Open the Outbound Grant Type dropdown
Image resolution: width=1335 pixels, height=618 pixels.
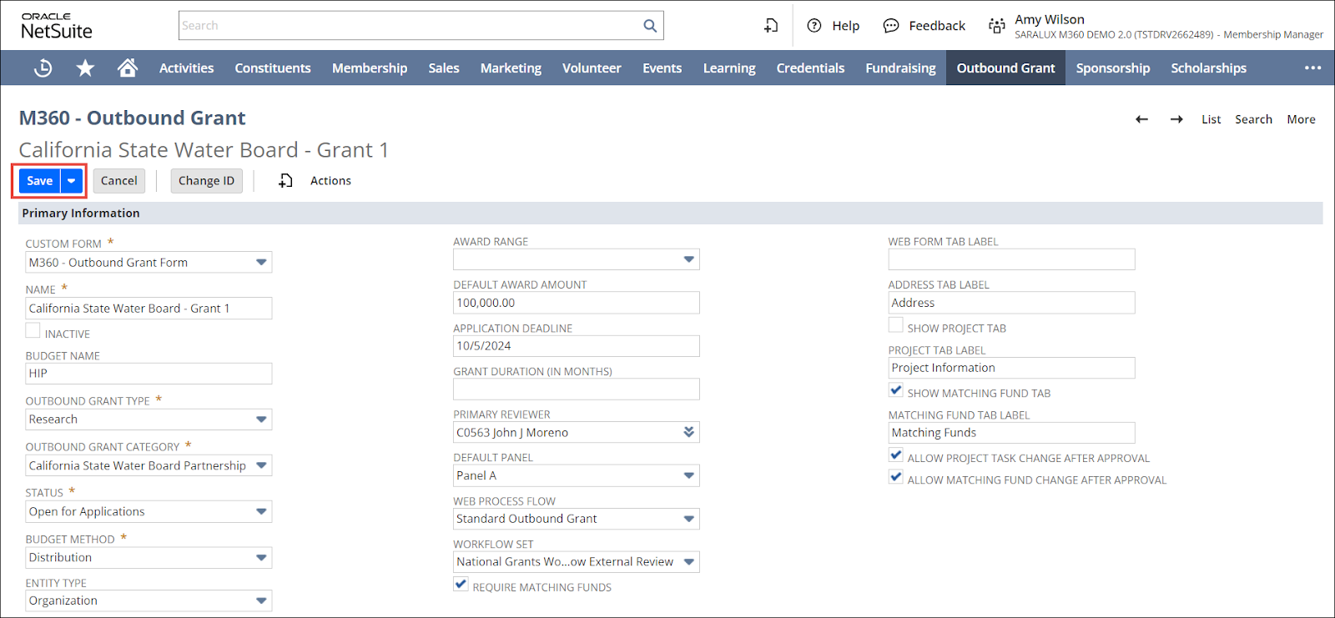coord(261,420)
